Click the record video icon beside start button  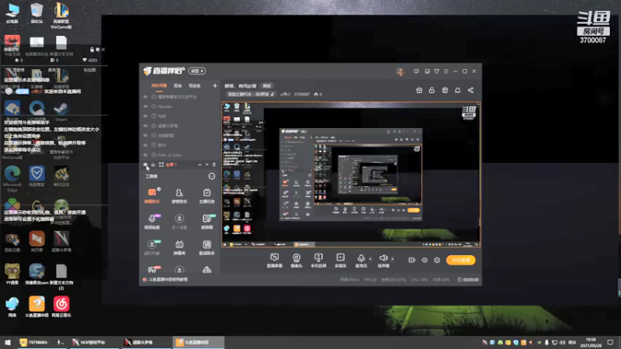411,260
